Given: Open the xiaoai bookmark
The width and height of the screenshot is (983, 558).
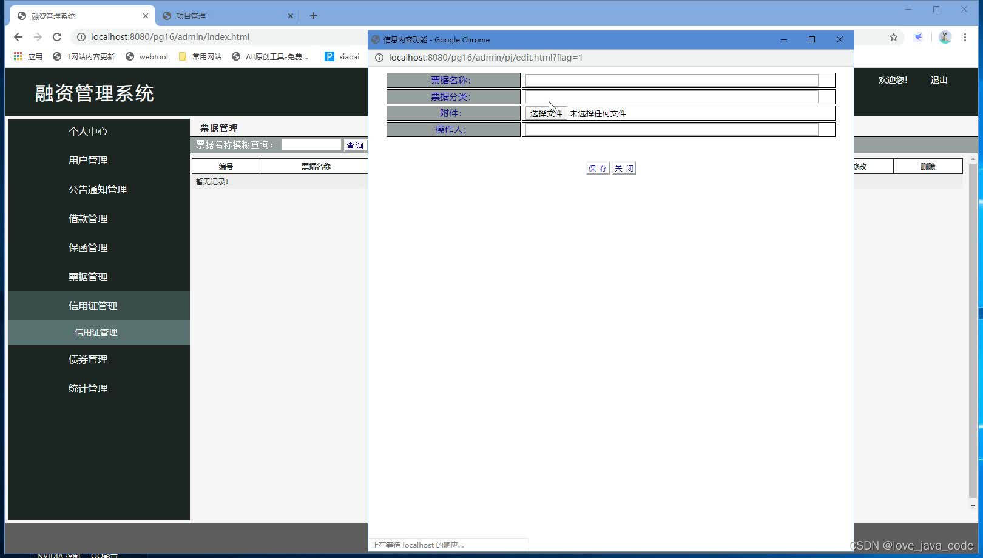Looking at the screenshot, I should (342, 56).
